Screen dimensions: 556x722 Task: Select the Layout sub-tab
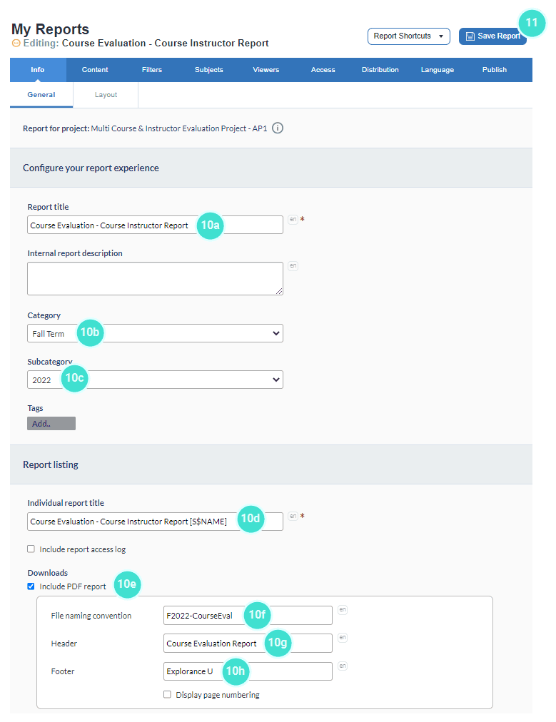point(106,95)
